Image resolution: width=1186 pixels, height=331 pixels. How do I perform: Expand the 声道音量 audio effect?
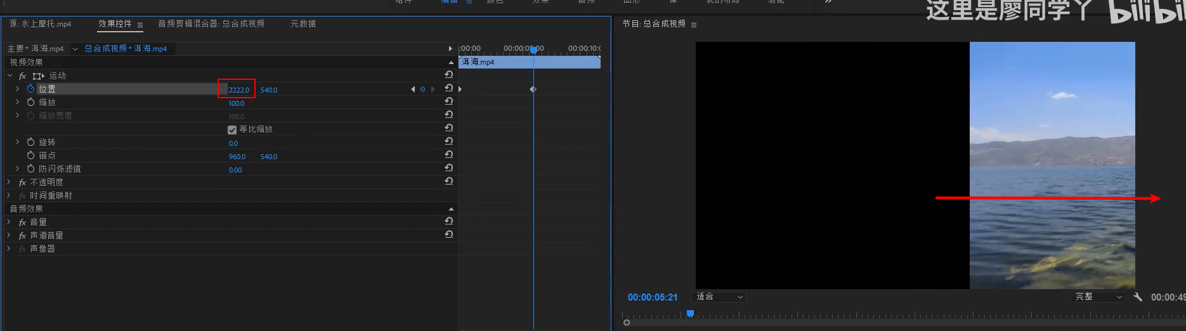[9, 235]
